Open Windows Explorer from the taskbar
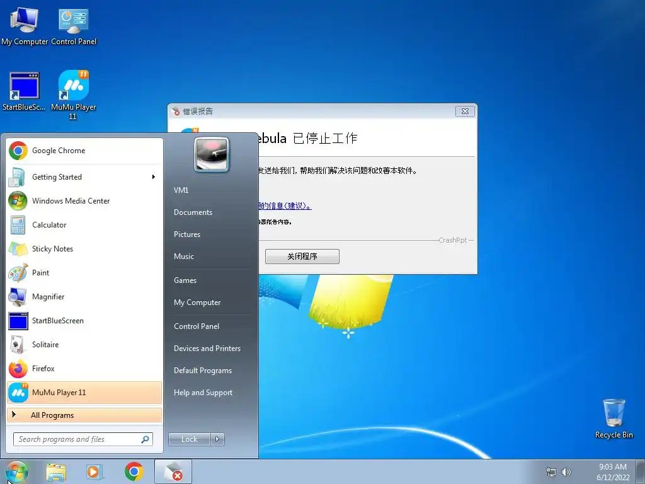645x484 pixels. click(x=56, y=472)
